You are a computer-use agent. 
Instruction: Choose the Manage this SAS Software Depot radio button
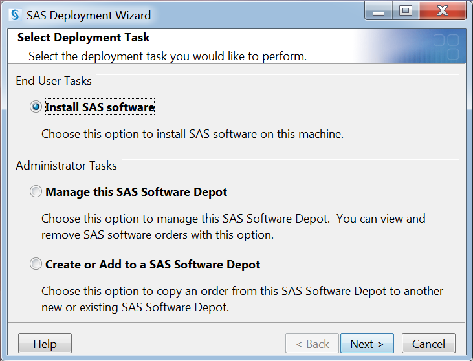[x=36, y=191]
